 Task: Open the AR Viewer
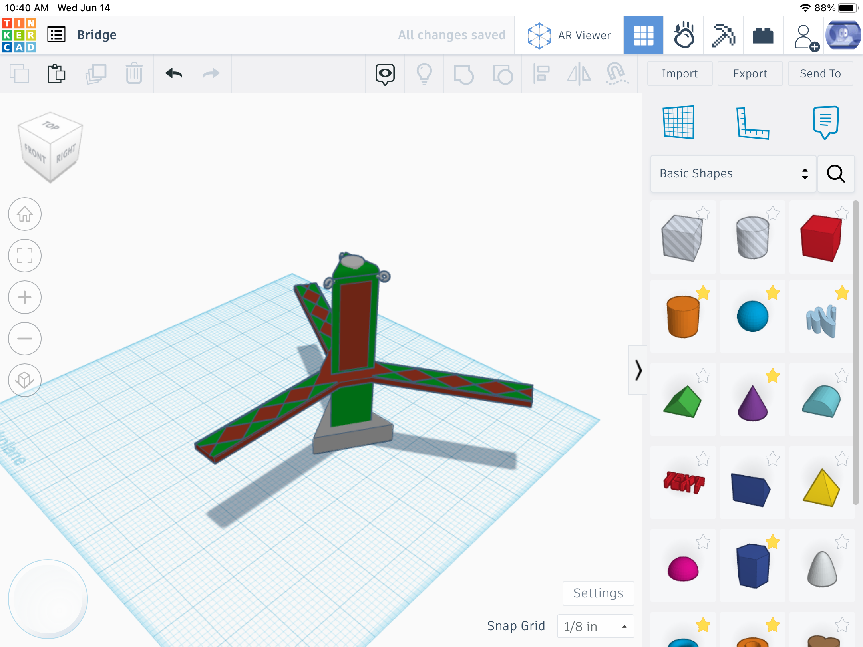[569, 35]
